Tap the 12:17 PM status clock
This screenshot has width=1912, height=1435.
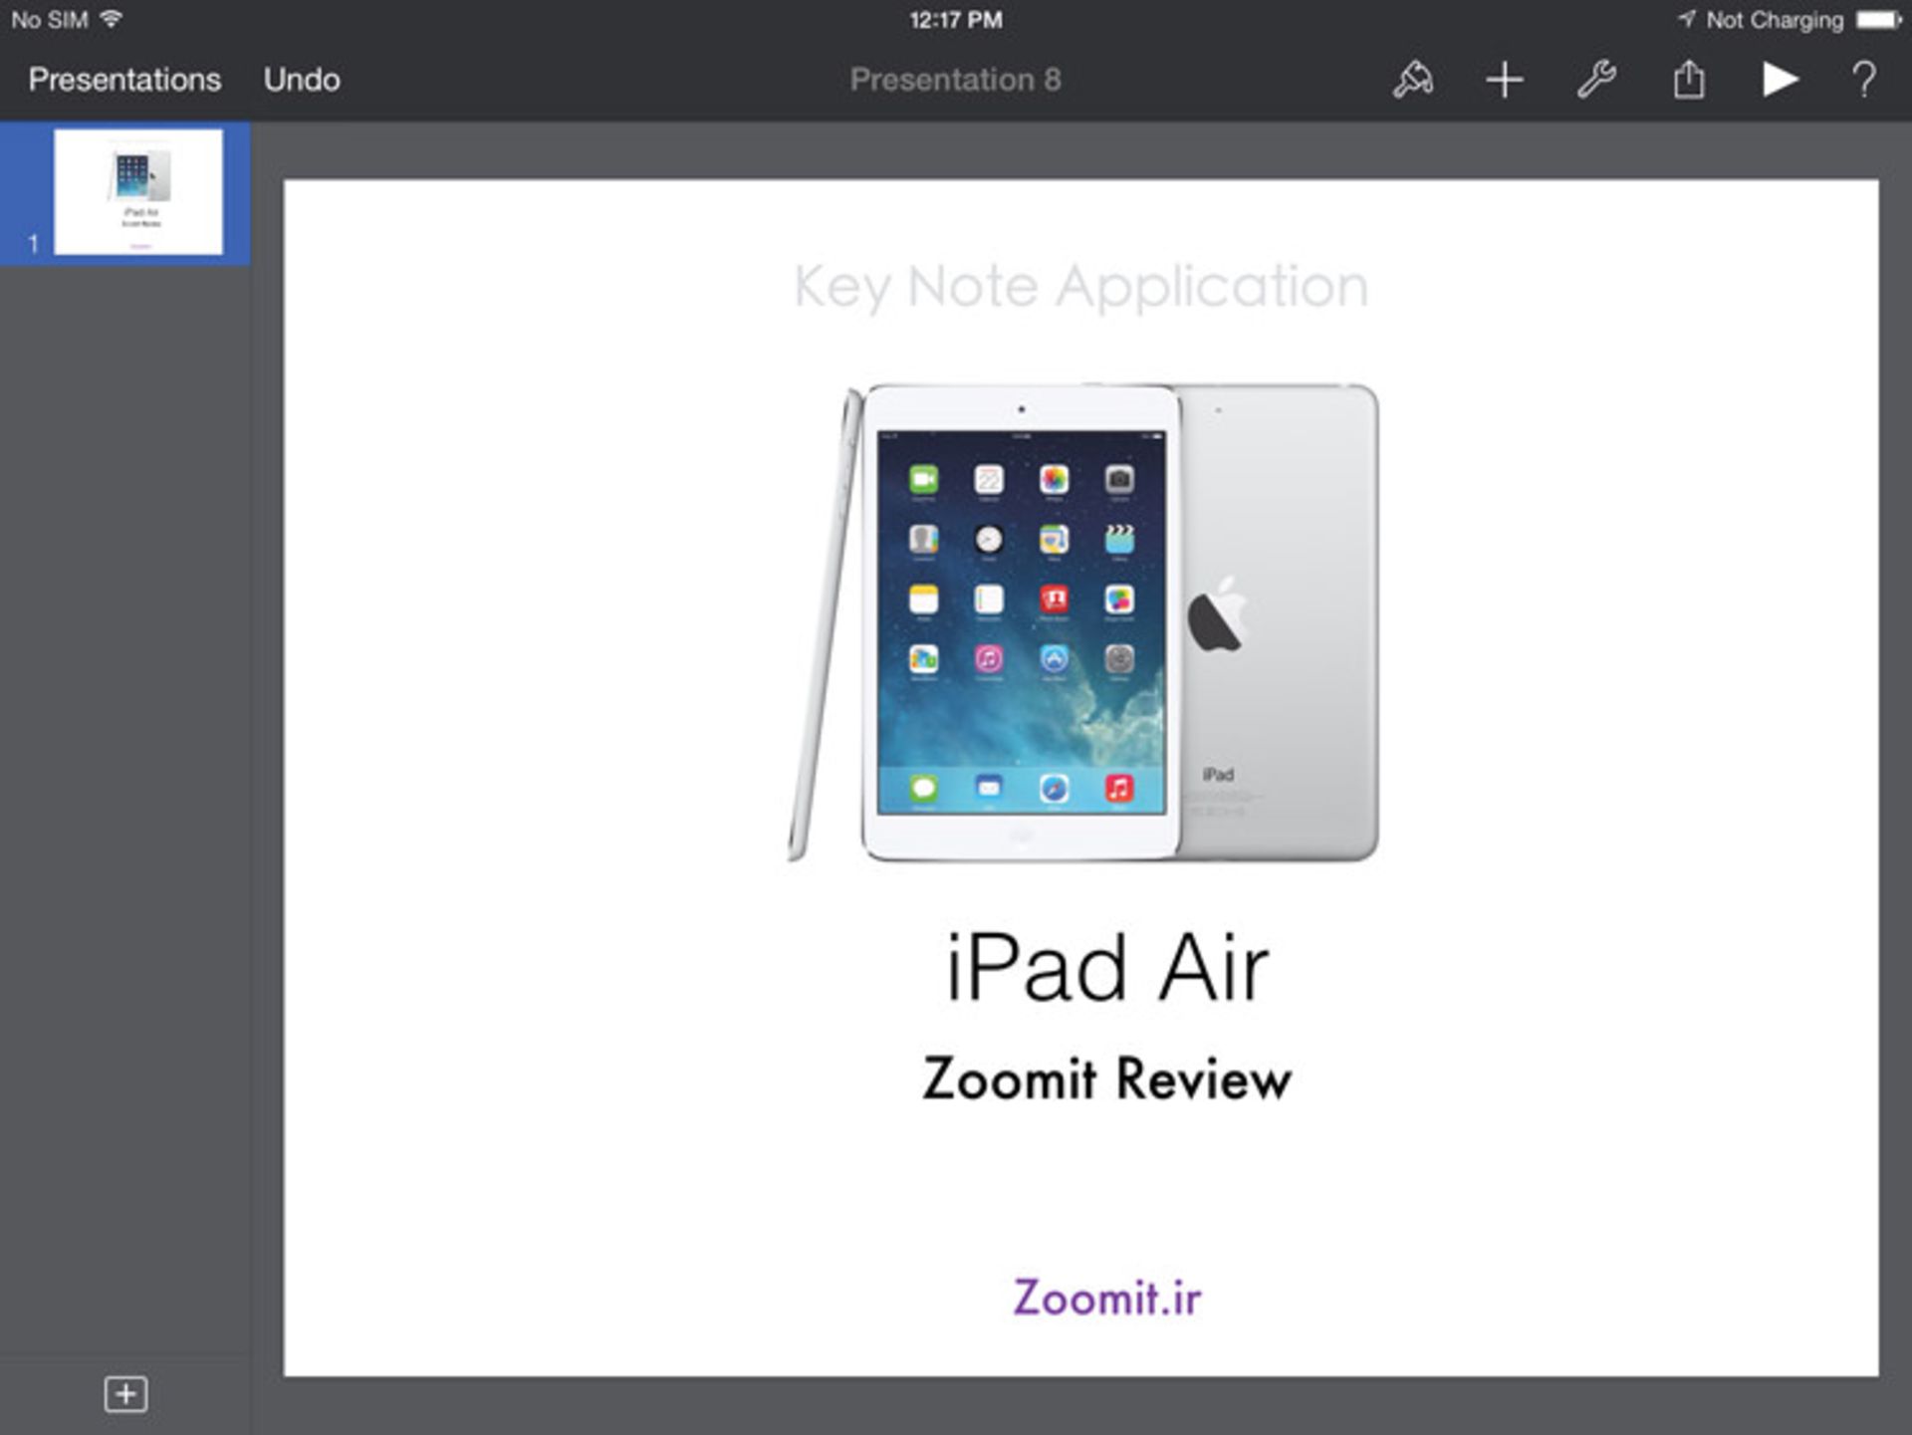[x=955, y=20]
